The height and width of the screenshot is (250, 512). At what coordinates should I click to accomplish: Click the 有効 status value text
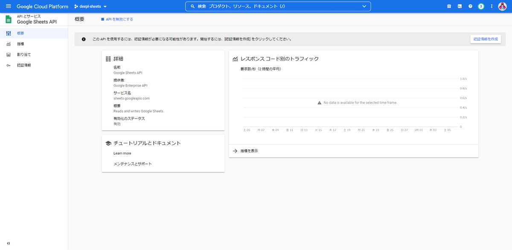[117, 124]
